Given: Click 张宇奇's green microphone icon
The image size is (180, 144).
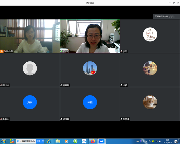Looking at the screenshot, I should coord(61,51).
